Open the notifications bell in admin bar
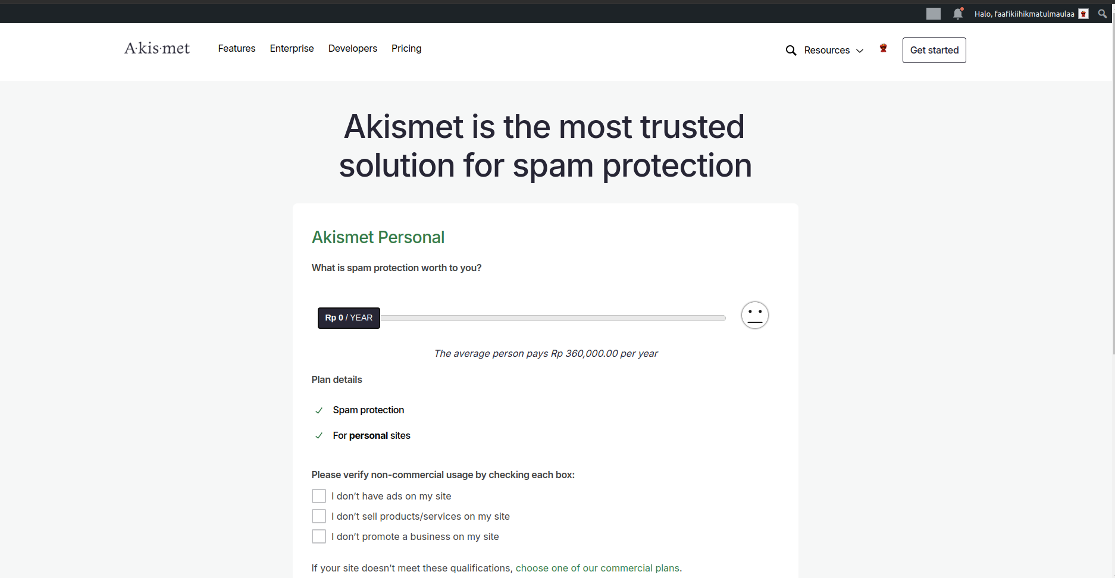Viewport: 1115px width, 578px height. (x=958, y=13)
